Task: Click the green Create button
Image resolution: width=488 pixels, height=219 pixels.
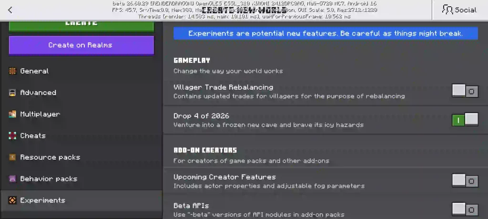Action: click(x=81, y=26)
